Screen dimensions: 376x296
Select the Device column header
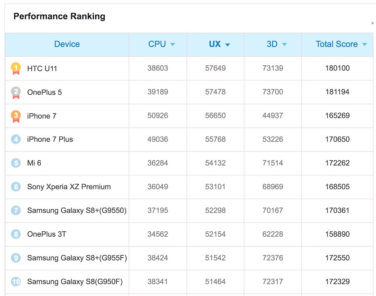pos(67,44)
